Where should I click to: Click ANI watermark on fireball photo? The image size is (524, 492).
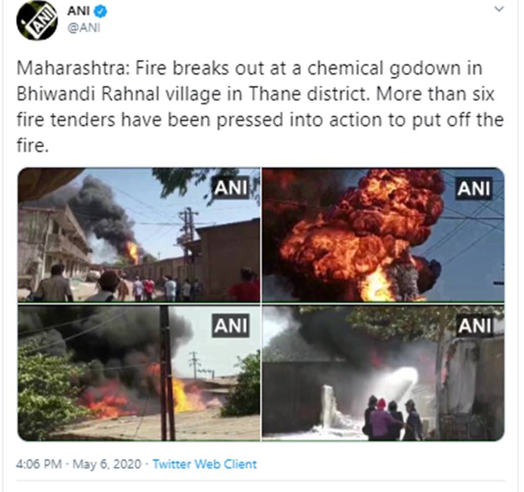tap(474, 188)
